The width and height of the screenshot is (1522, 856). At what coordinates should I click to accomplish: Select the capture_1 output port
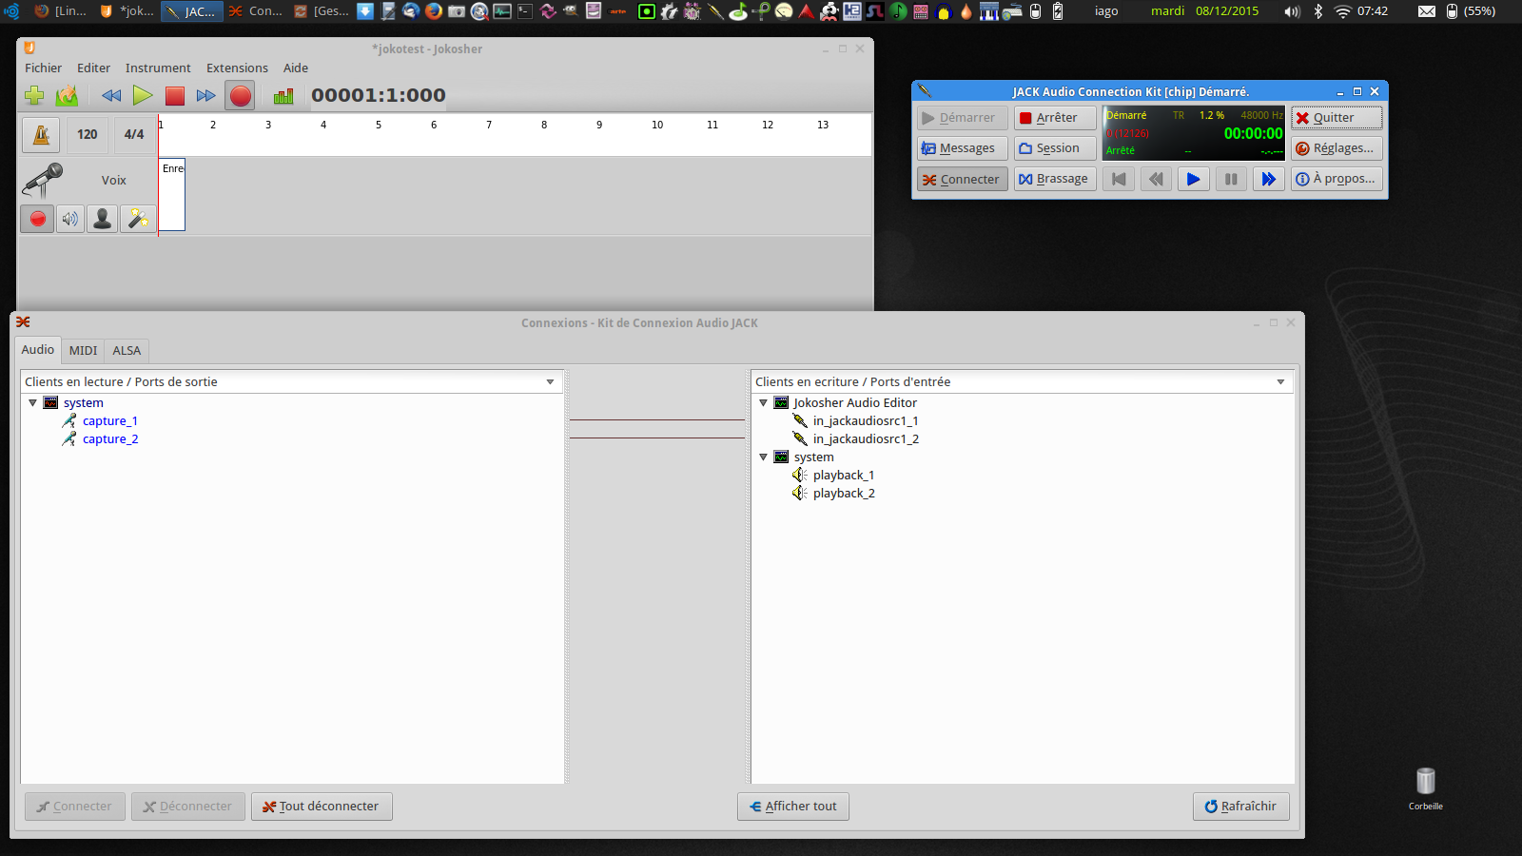[109, 421]
